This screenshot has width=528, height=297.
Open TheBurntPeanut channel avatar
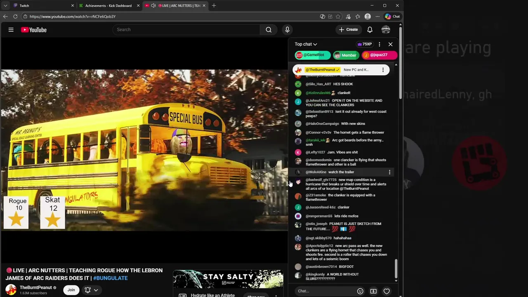pyautogui.click(x=11, y=290)
